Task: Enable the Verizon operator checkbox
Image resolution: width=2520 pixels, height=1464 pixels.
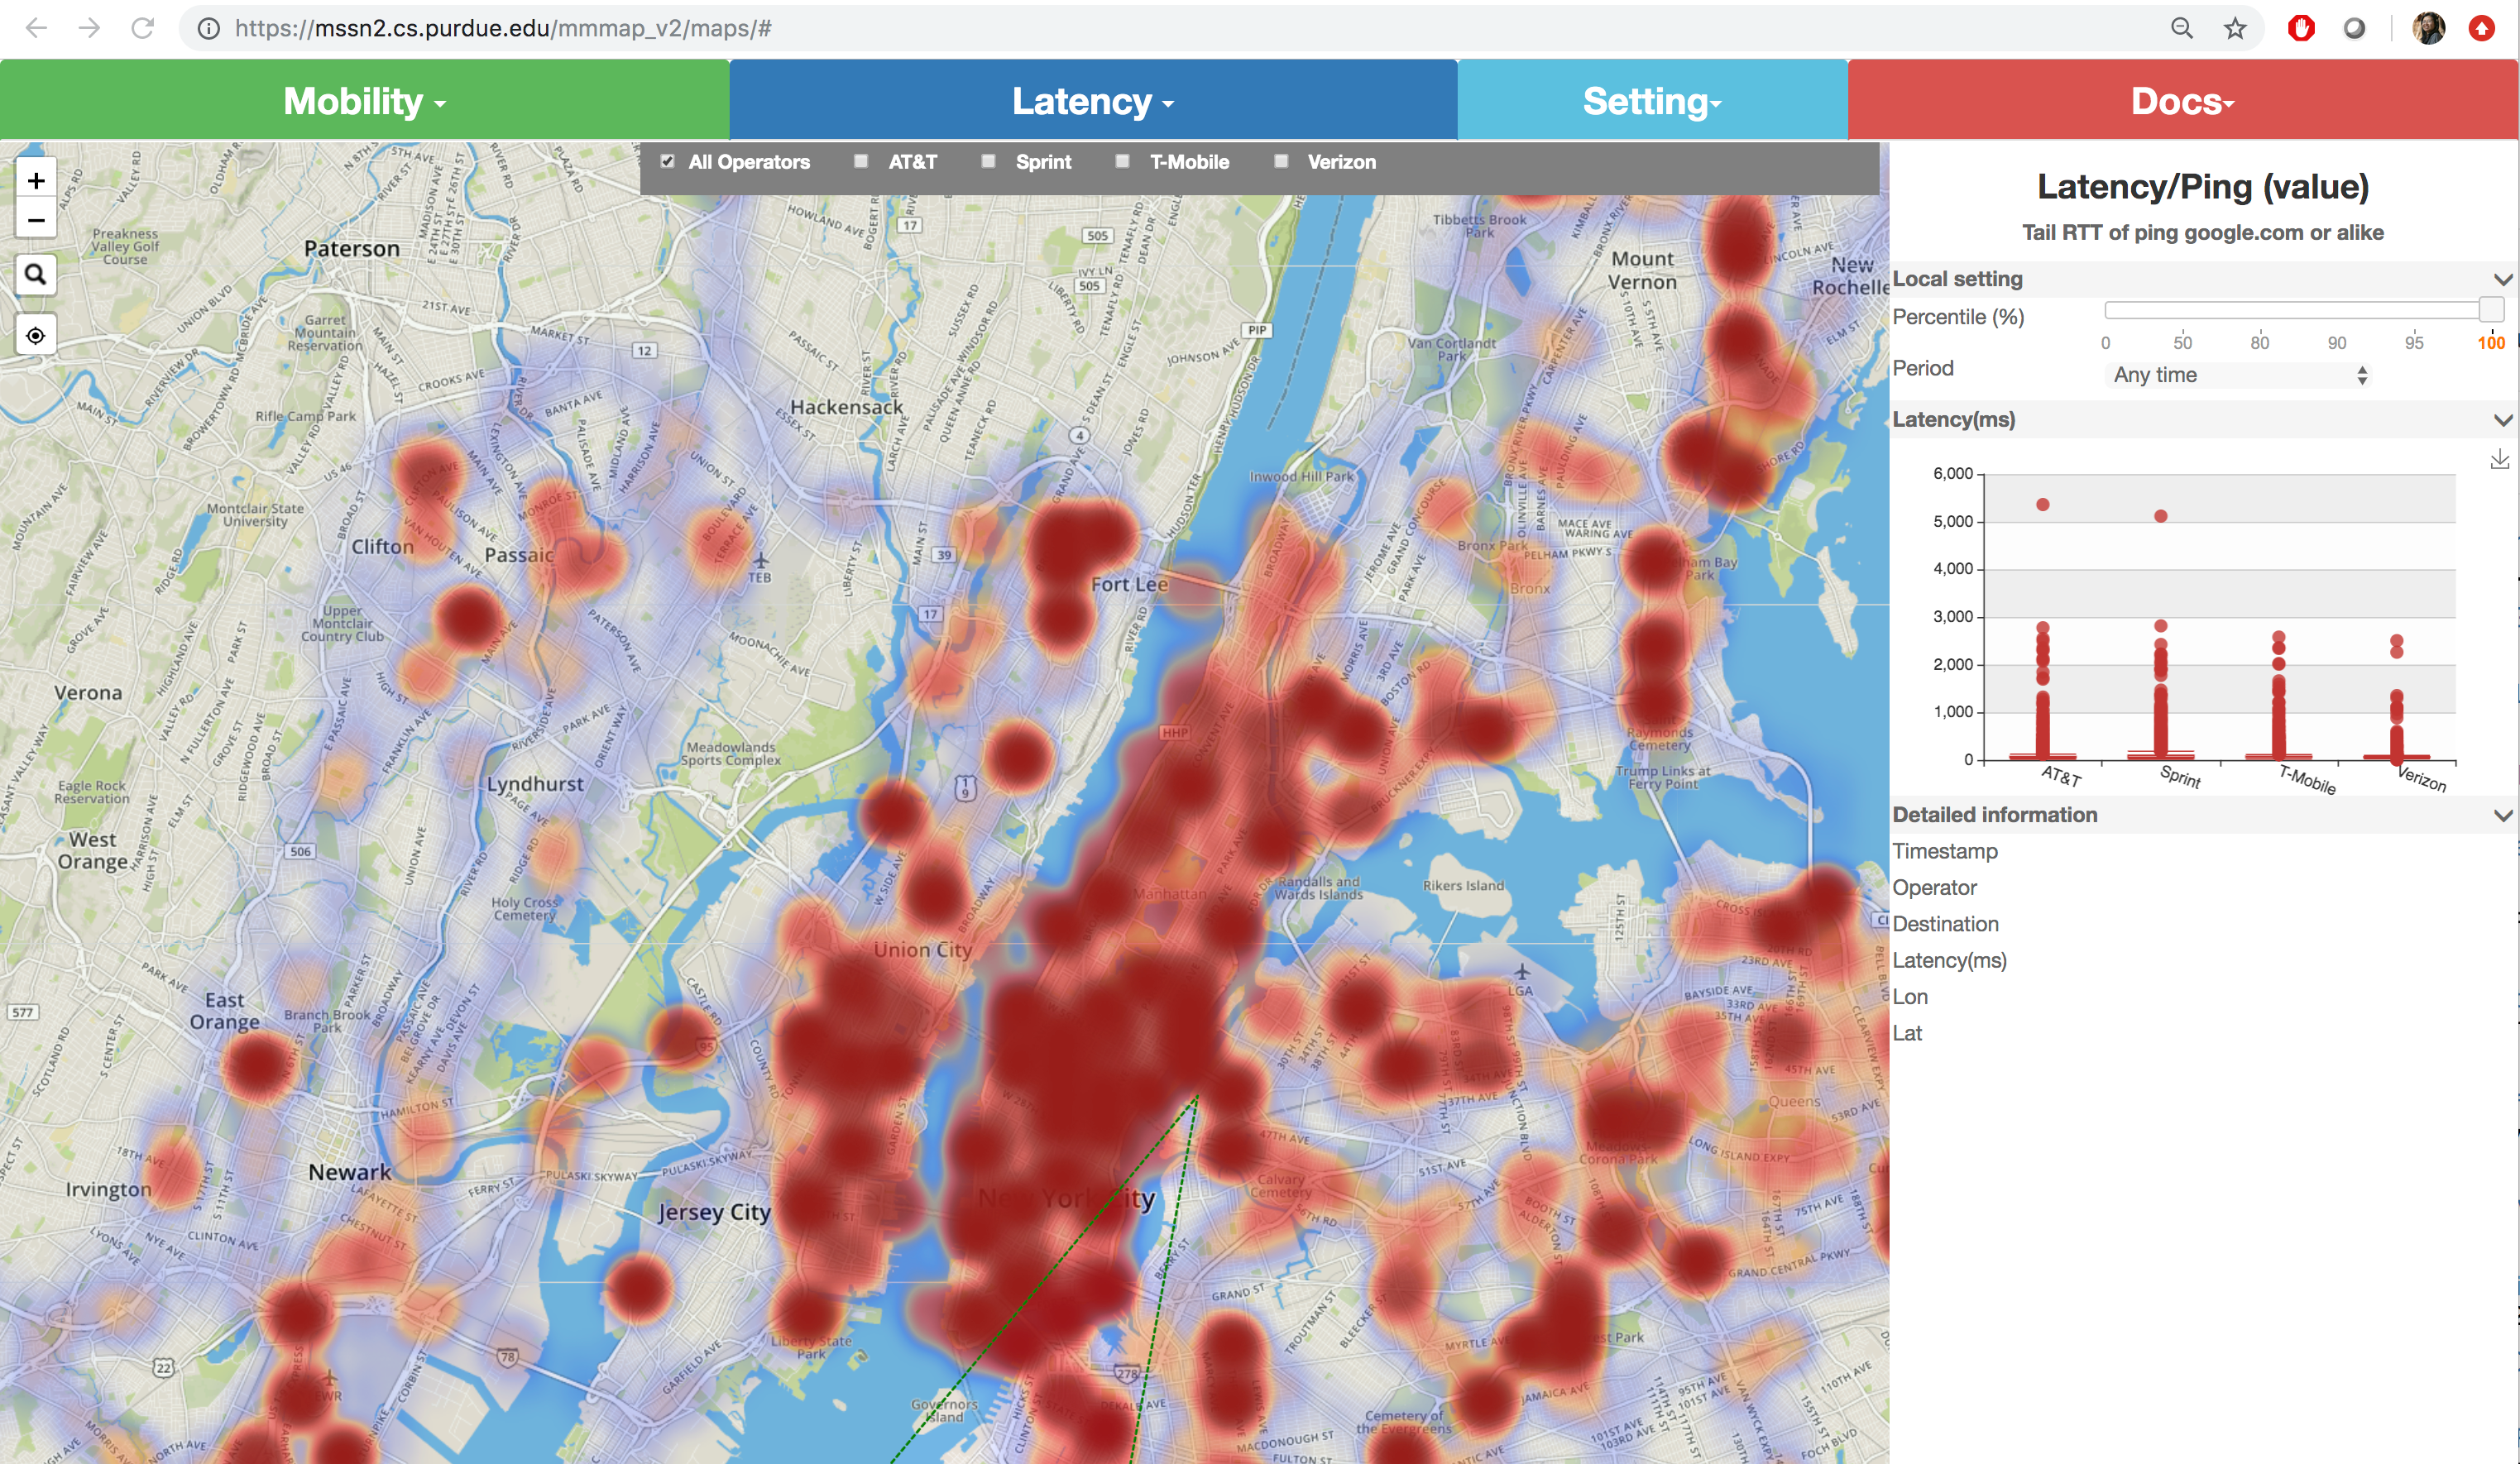Action: click(x=1281, y=161)
